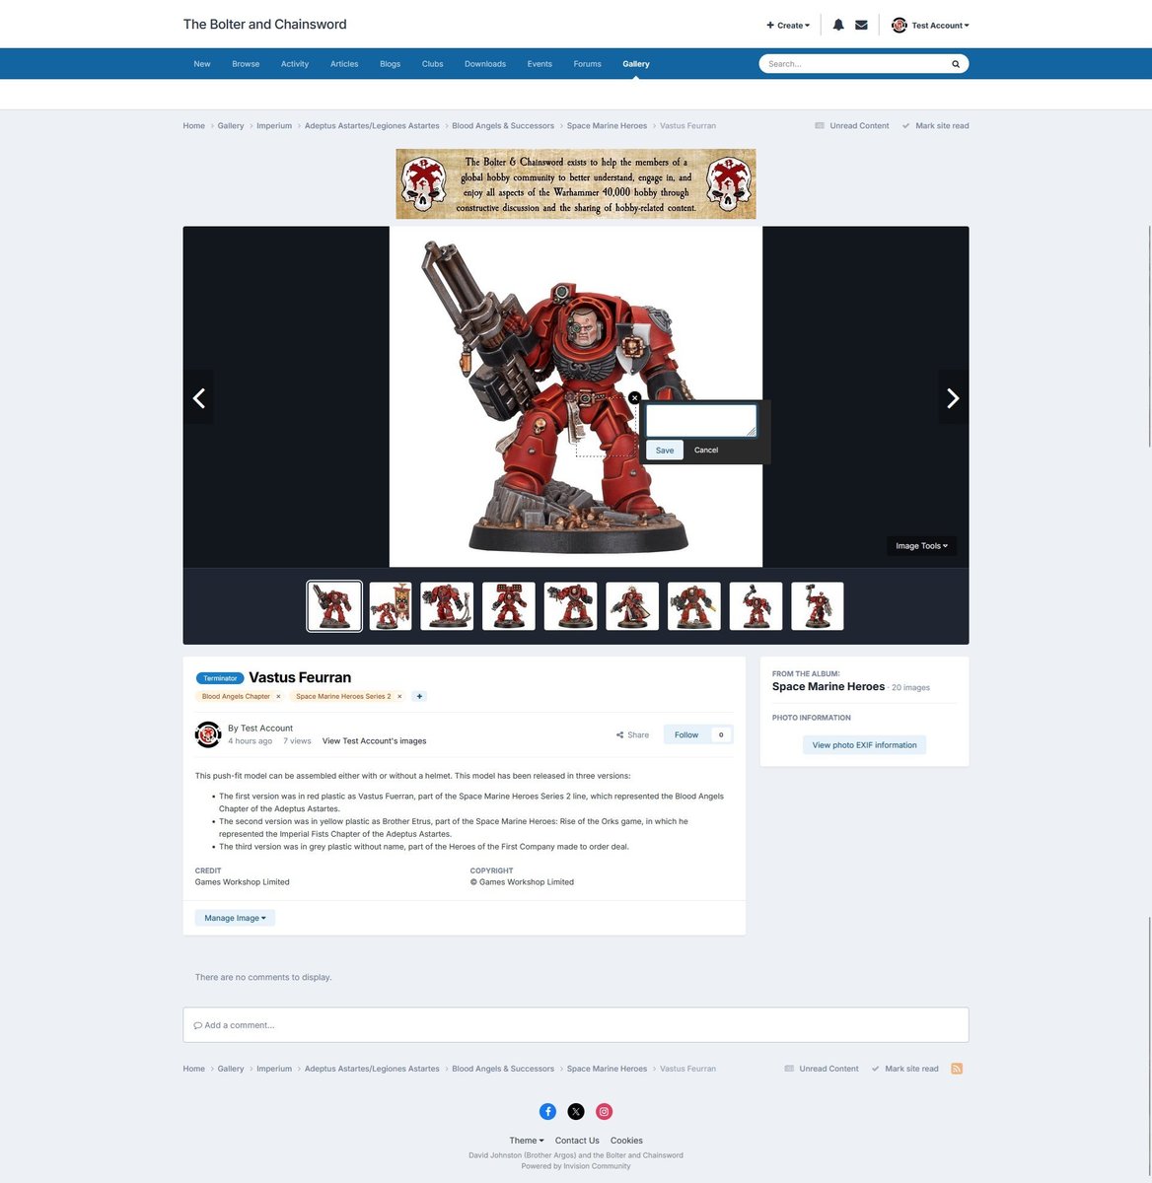Go to the Activity tab

295,64
